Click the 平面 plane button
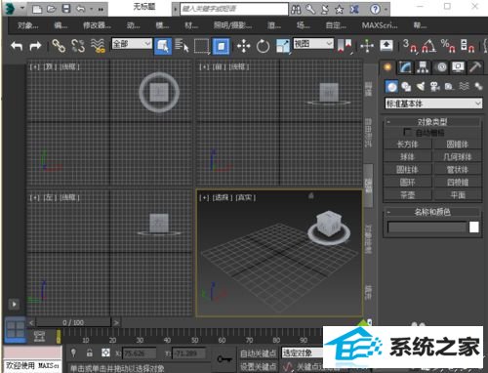The height and width of the screenshot is (373, 488). 457,195
